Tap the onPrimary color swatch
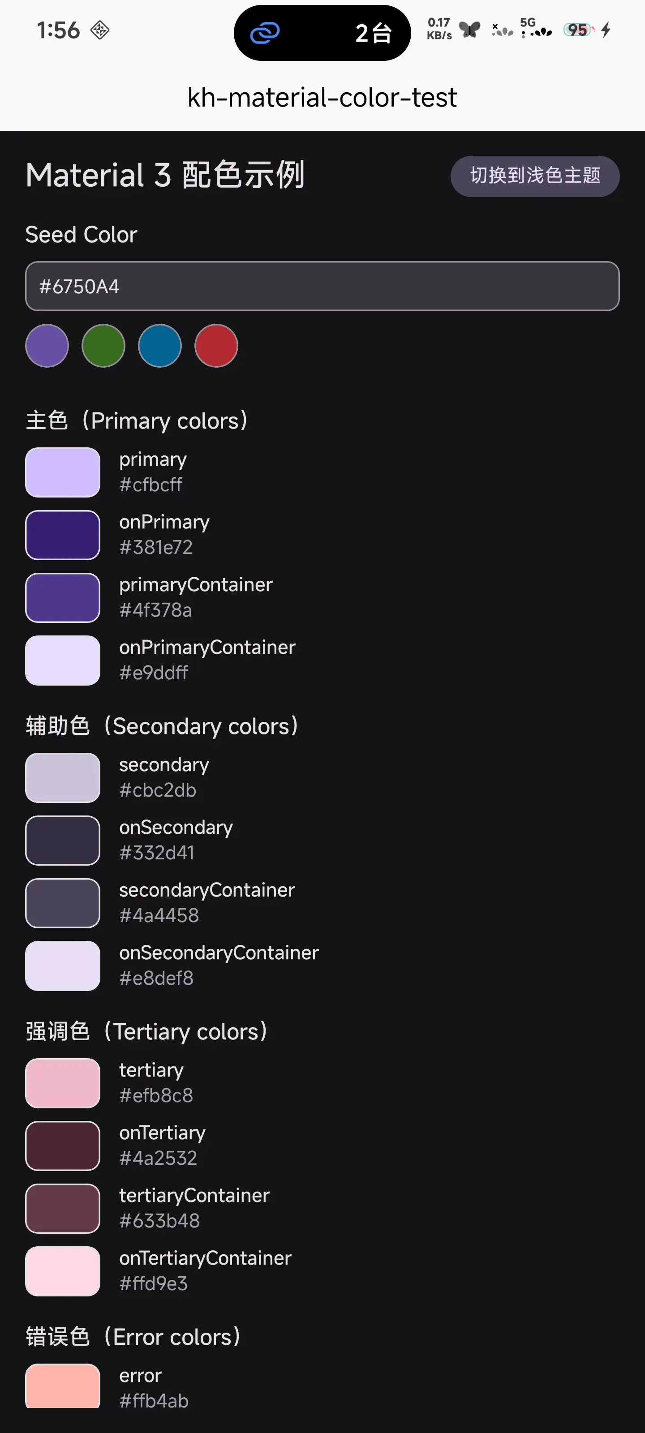The width and height of the screenshot is (645, 1433). click(63, 535)
